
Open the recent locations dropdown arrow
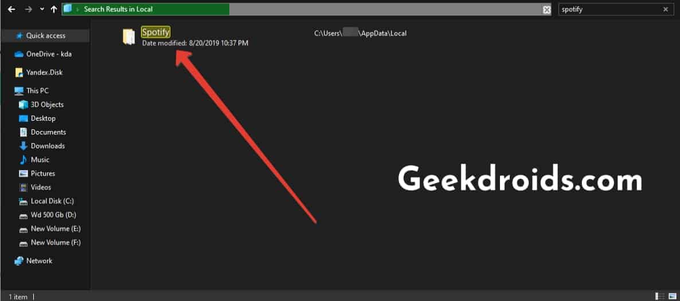click(42, 9)
